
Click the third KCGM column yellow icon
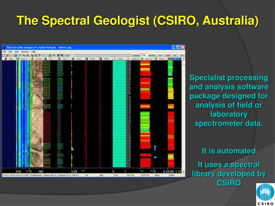tap(114, 59)
